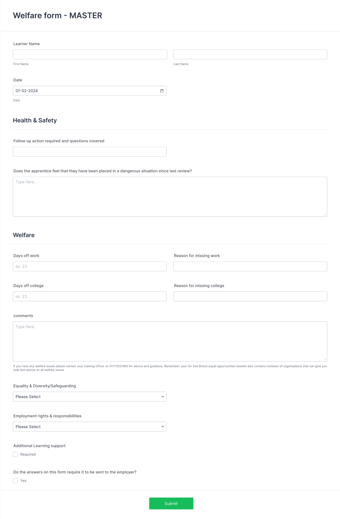340x519 pixels.
Task: Toggle the Additional Learning support checkbox off
Action: (15, 454)
